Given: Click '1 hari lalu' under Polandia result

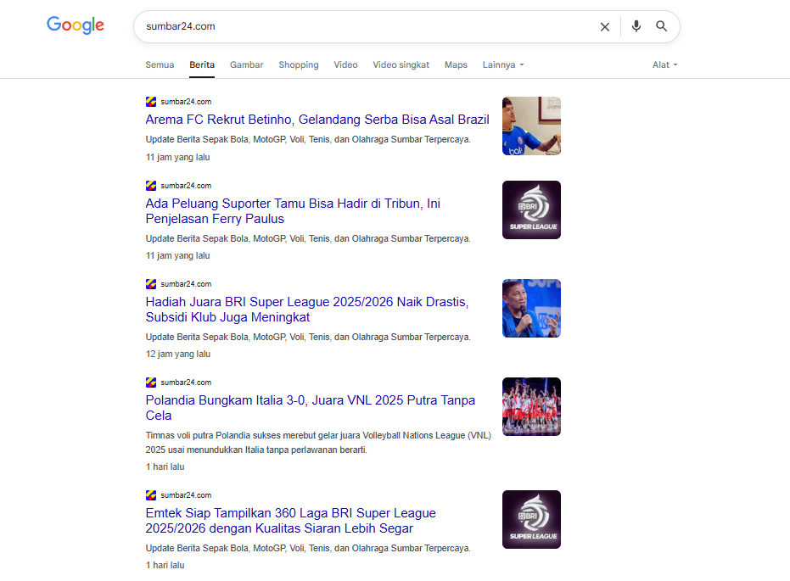Looking at the screenshot, I should (x=165, y=466).
